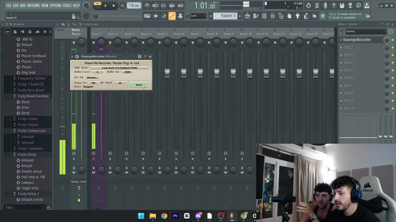The width and height of the screenshot is (396, 222).
Task: Open VoxengoRecorder plugin options gear
Action: tap(77, 56)
